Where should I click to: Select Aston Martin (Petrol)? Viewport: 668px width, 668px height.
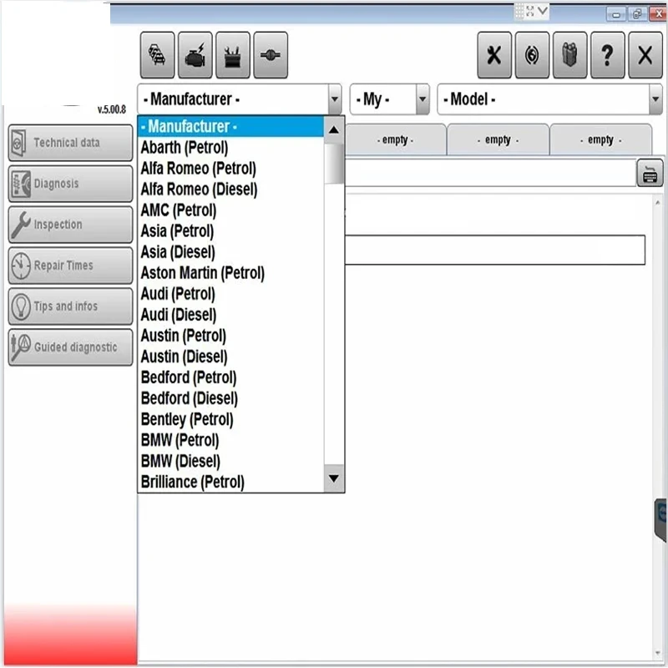230,273
